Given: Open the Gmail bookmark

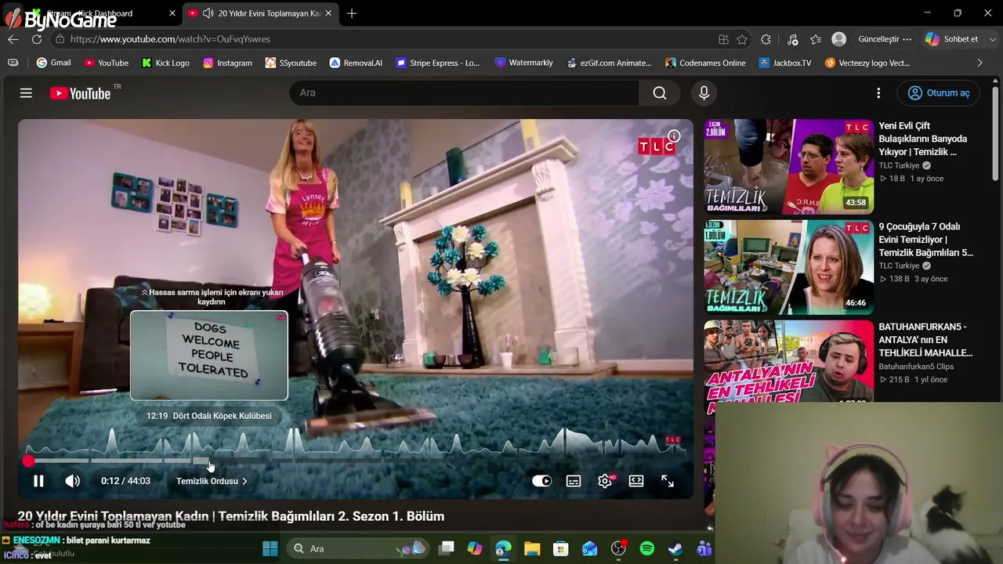Looking at the screenshot, I should tap(53, 63).
